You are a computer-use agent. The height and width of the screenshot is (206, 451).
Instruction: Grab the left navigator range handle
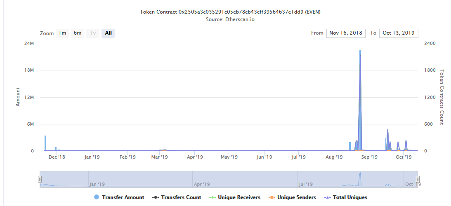[x=40, y=179]
